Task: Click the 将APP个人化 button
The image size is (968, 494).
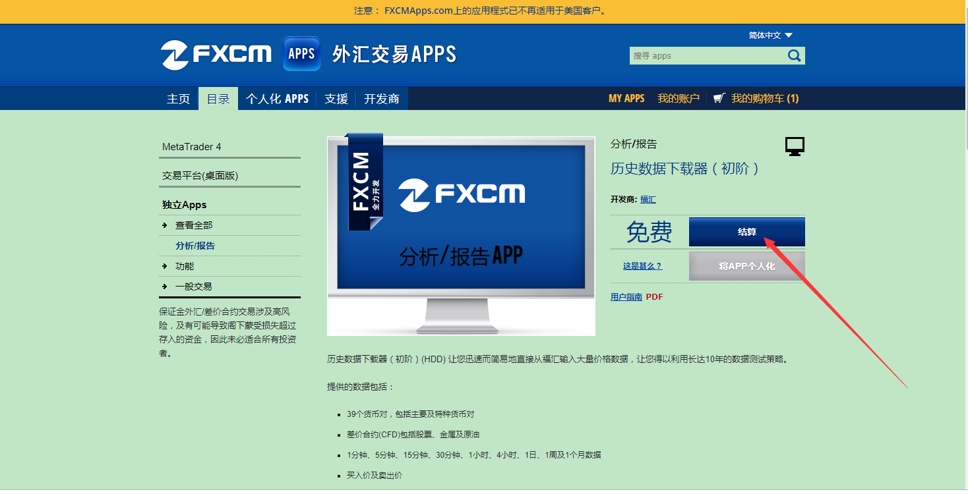Action: pyautogui.click(x=747, y=266)
